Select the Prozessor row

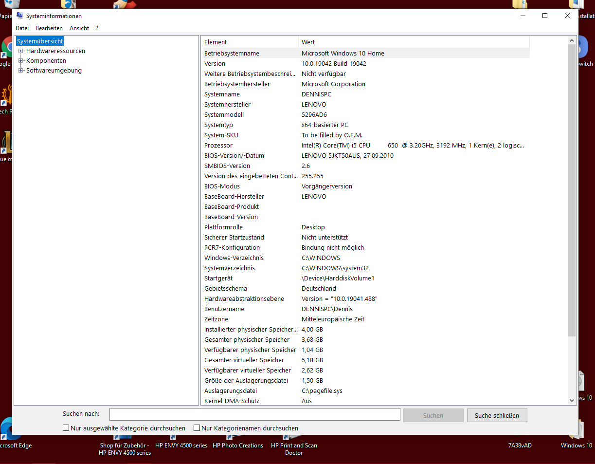(x=366, y=146)
